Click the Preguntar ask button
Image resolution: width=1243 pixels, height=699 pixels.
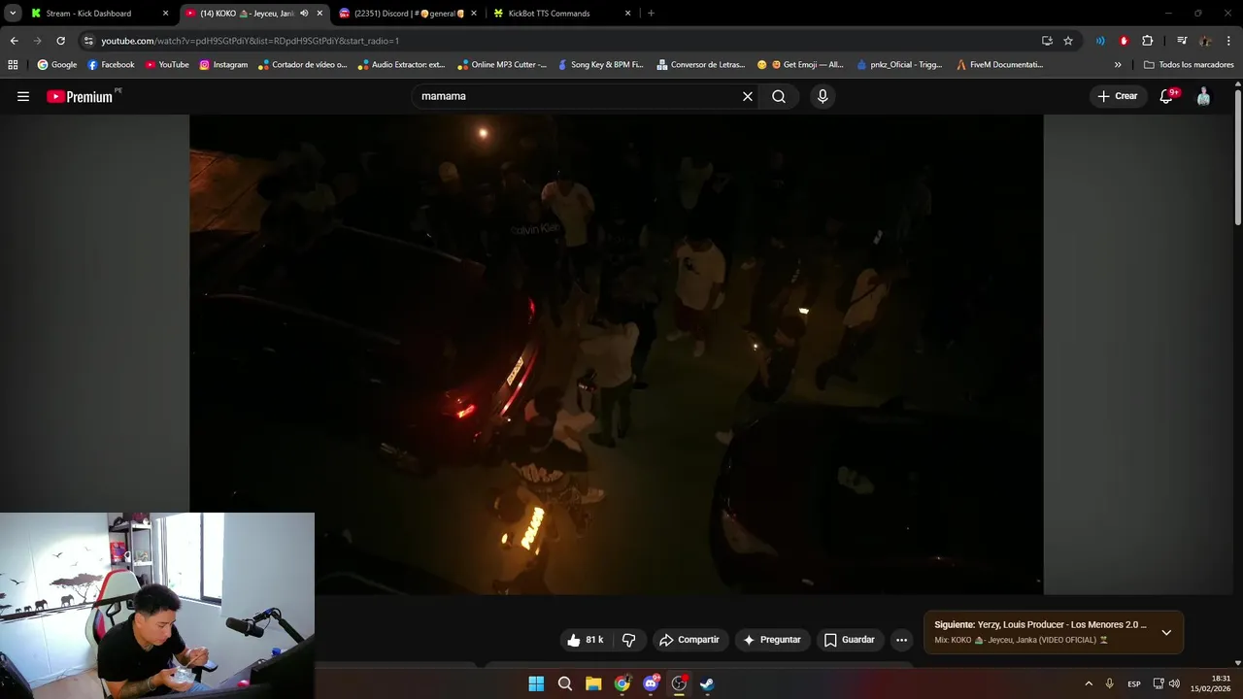tap(772, 640)
